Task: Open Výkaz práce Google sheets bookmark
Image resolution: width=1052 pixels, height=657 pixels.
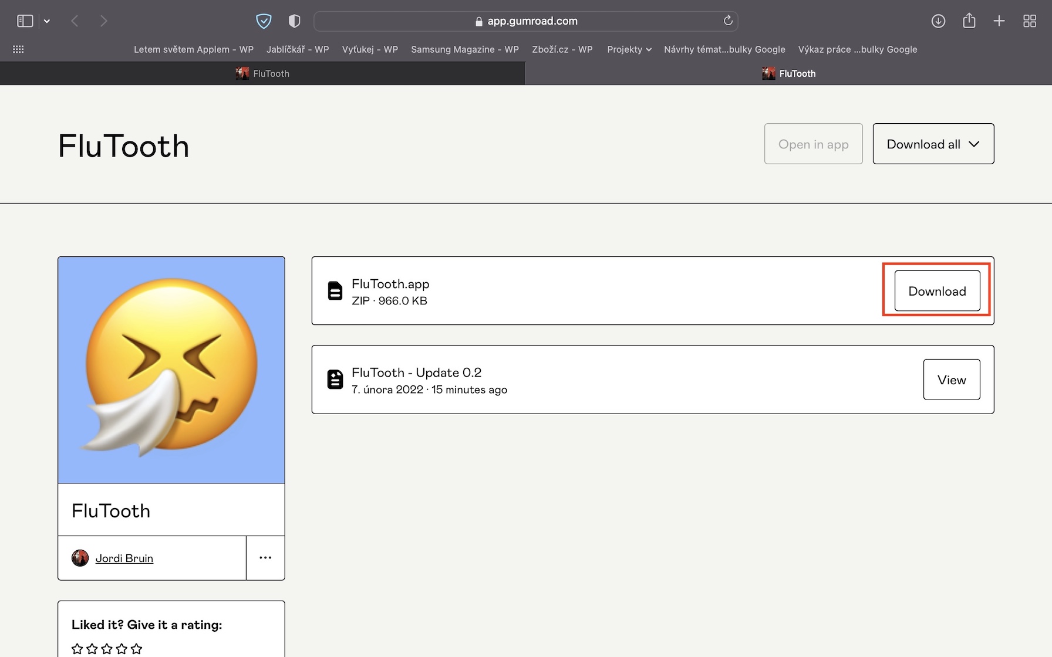Action: (x=858, y=49)
